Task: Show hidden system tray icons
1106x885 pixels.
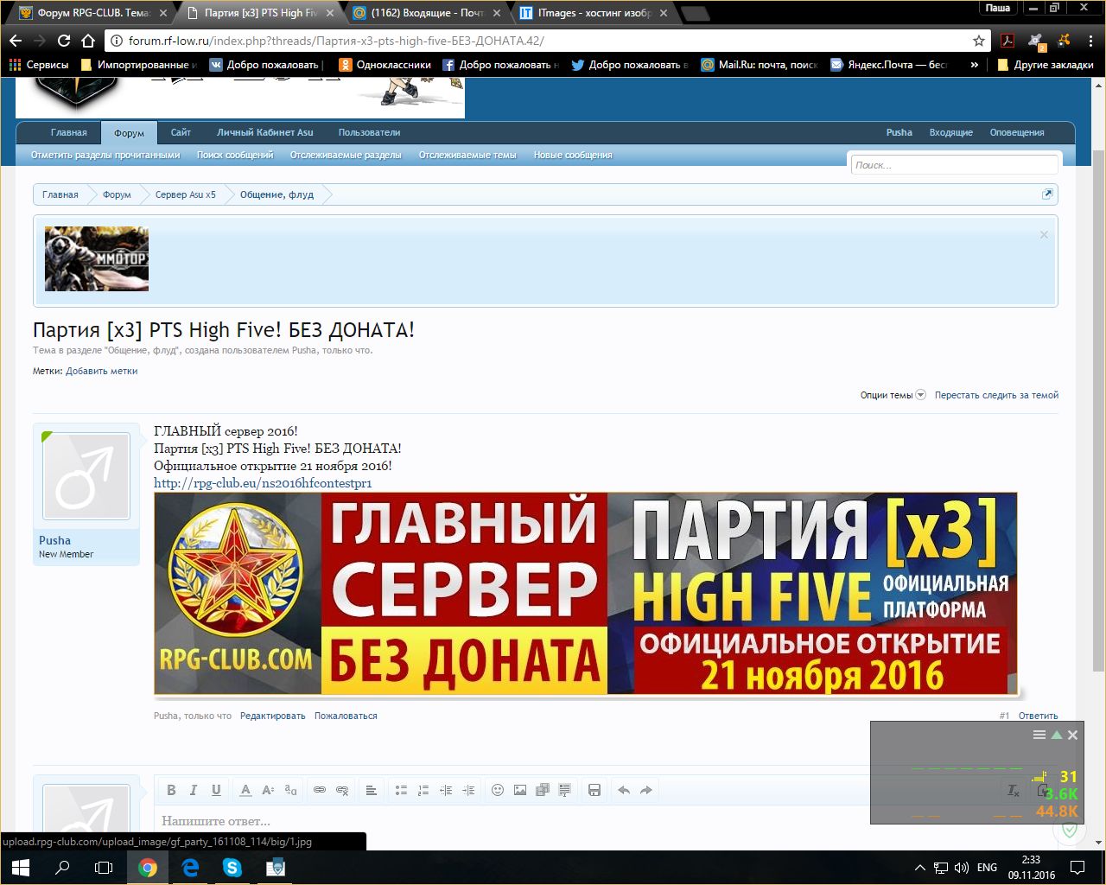Action: 920,868
